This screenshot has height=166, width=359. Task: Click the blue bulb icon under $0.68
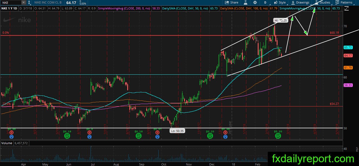(x=11, y=137)
